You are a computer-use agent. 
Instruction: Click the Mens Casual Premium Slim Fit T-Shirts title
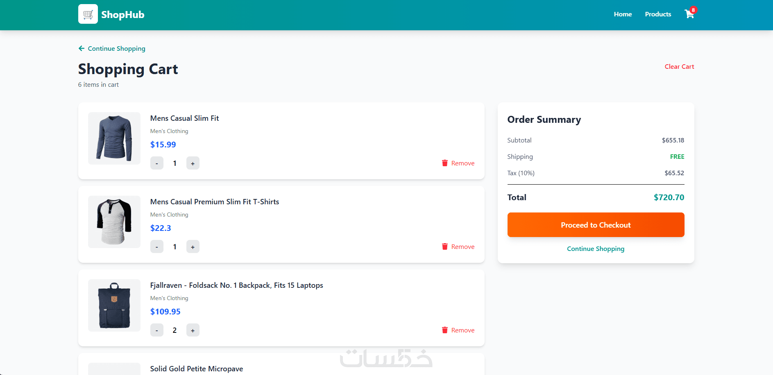214,202
